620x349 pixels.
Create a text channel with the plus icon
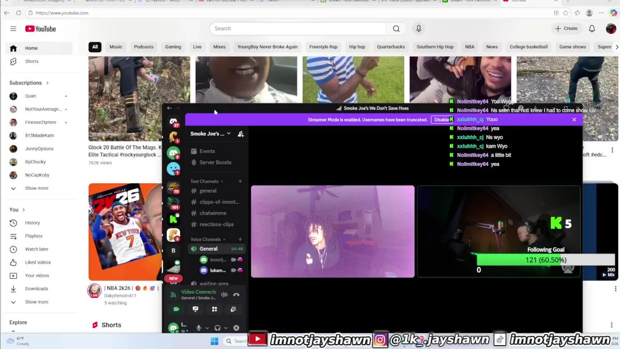240,181
